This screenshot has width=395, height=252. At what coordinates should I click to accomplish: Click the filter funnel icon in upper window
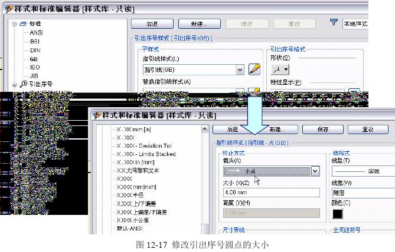point(334,22)
